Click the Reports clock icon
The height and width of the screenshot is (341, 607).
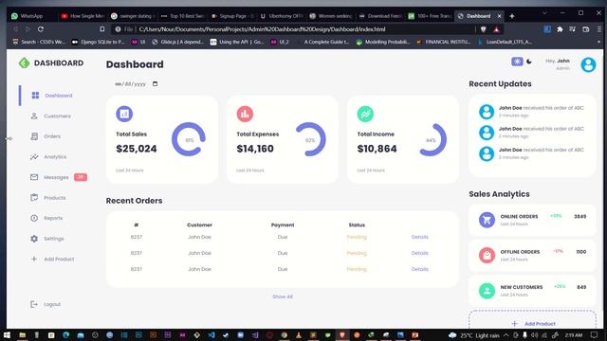pos(34,219)
